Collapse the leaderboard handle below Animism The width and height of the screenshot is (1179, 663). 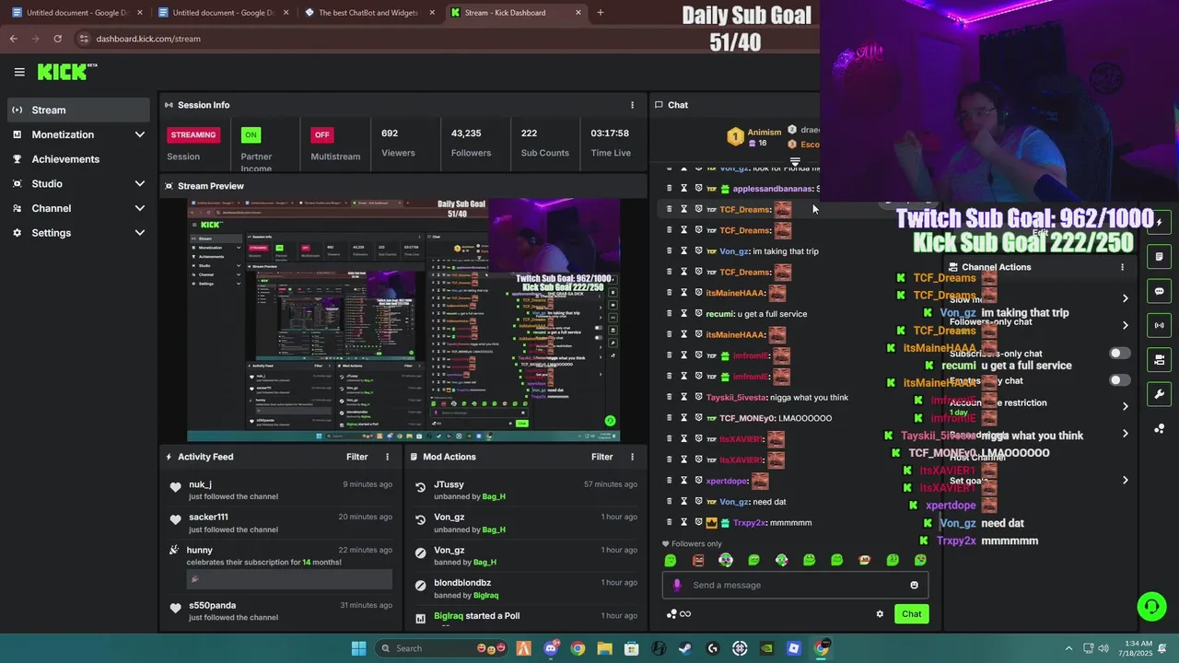click(x=795, y=162)
